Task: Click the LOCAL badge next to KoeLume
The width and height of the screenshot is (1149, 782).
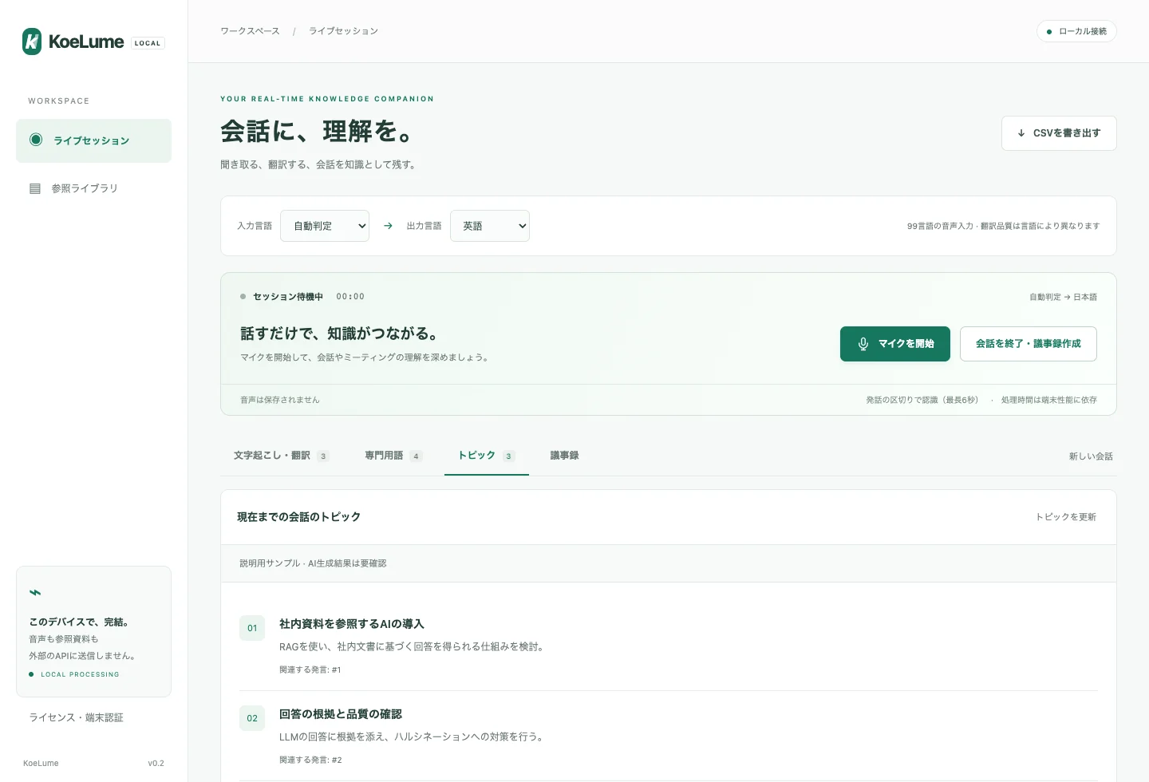Action: (x=148, y=43)
